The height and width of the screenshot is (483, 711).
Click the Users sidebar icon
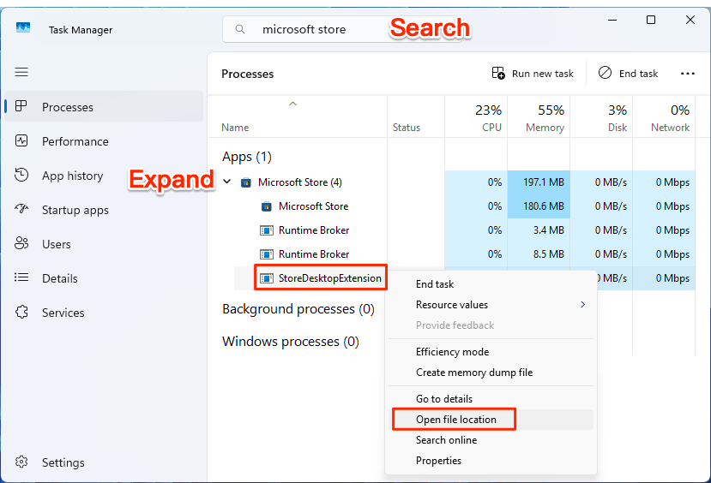pos(21,243)
